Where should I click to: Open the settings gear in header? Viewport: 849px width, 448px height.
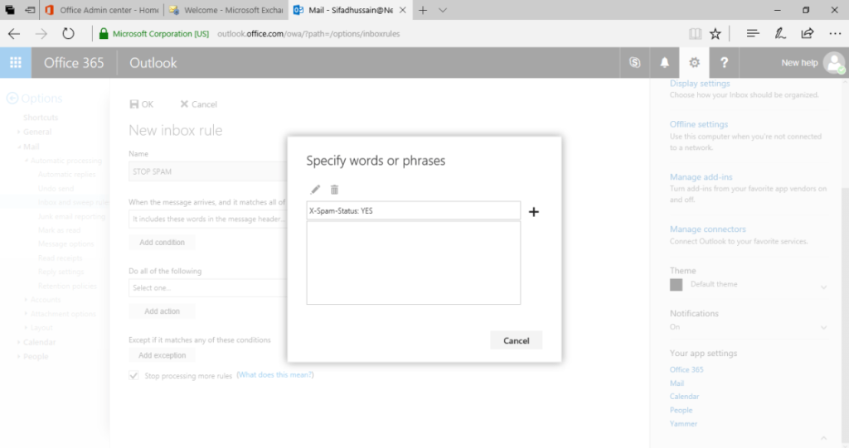(694, 63)
